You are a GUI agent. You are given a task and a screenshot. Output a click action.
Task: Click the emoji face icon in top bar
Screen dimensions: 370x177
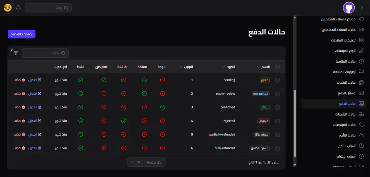point(8,8)
